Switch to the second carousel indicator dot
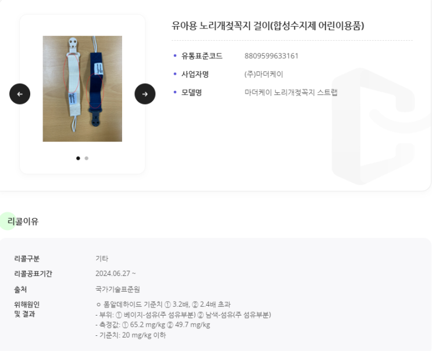This screenshot has height=351, width=432. [87, 158]
